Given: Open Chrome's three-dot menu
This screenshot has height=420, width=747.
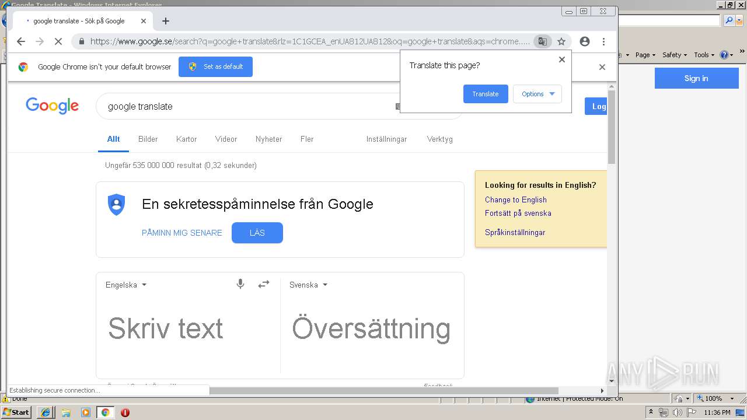Looking at the screenshot, I should [603, 41].
